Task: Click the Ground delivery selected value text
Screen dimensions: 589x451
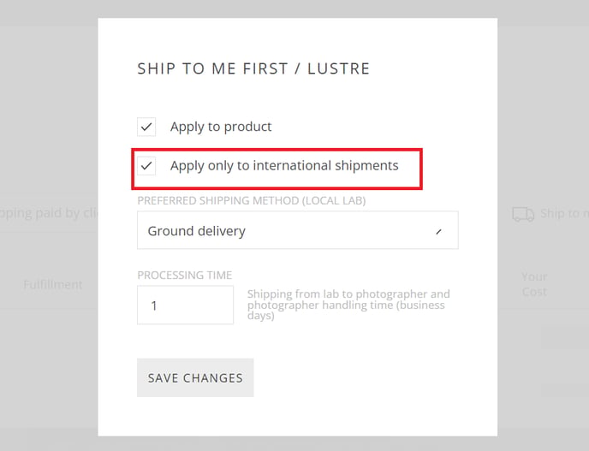Action: 196,230
